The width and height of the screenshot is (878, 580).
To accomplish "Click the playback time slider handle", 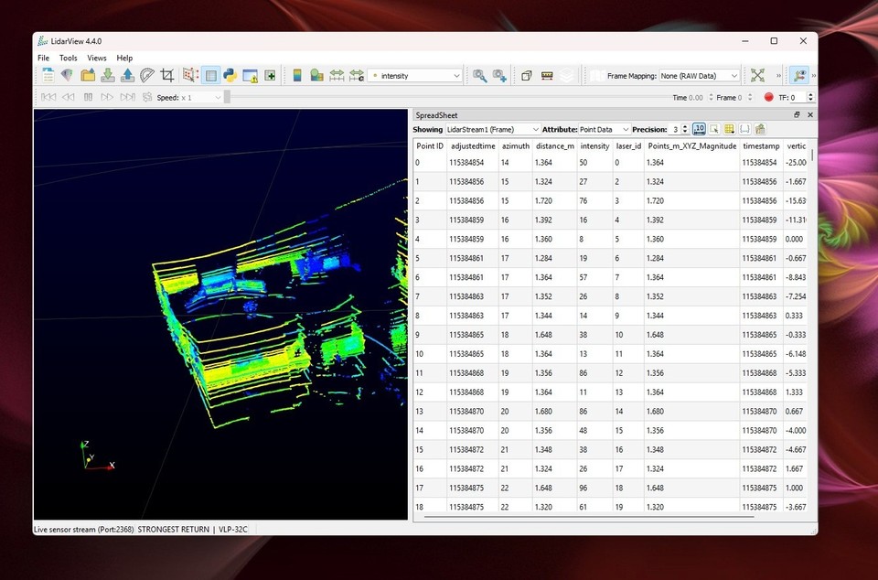I will [x=227, y=97].
